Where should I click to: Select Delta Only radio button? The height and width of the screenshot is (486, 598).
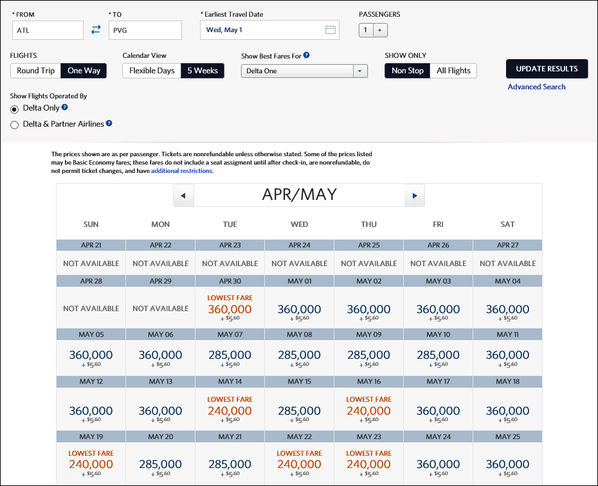point(15,110)
